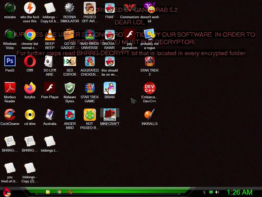Open the 'mistake' desktop icon
Viewport: 262px width, 197px height.
coord(10,8)
